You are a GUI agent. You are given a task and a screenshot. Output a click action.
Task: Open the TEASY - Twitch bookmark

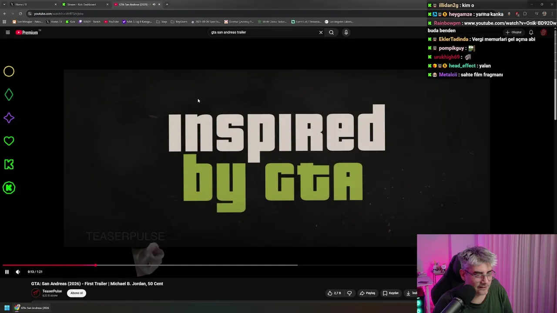coord(90,21)
